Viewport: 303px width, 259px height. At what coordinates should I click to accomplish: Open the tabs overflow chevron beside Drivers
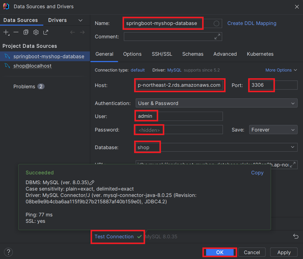click(x=80, y=20)
